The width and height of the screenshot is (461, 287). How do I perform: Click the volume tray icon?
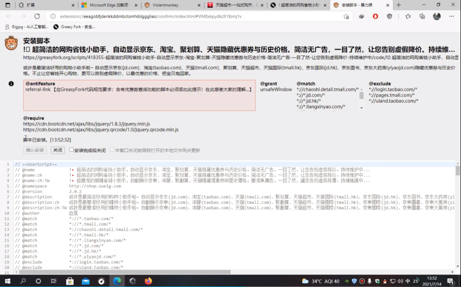pos(400,281)
